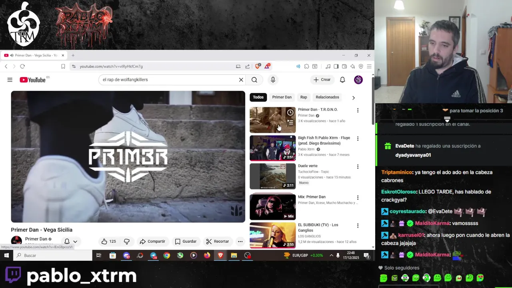Click the Windows Start button
Viewport: 512px width, 288px height.
[6, 255]
